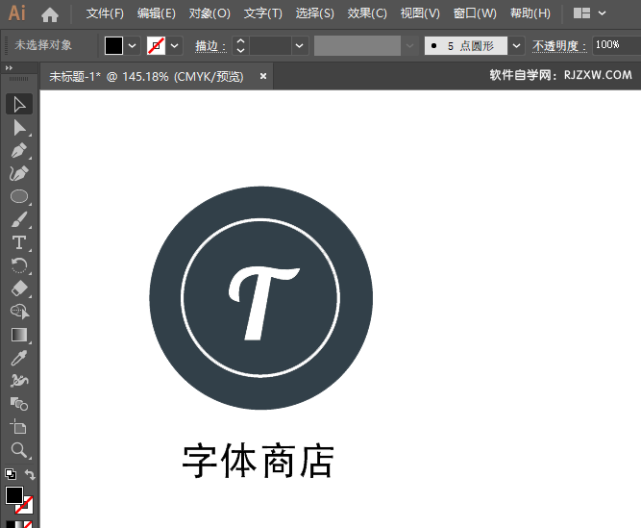Click the 字体商店 text on canvas
641x528 pixels.
(x=258, y=461)
